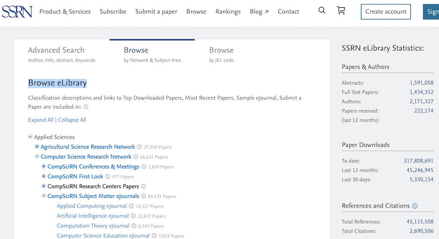Image resolution: width=439 pixels, height=239 pixels.
Task: Switch to Browse by JEL code tab
Action: pos(222,54)
